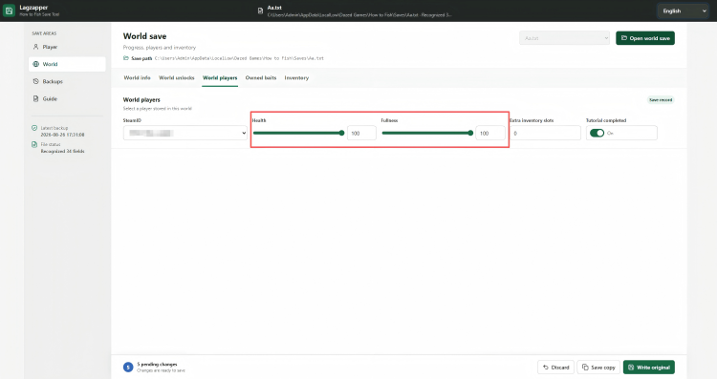Open the English language dropdown
The image size is (717, 379).
point(683,11)
